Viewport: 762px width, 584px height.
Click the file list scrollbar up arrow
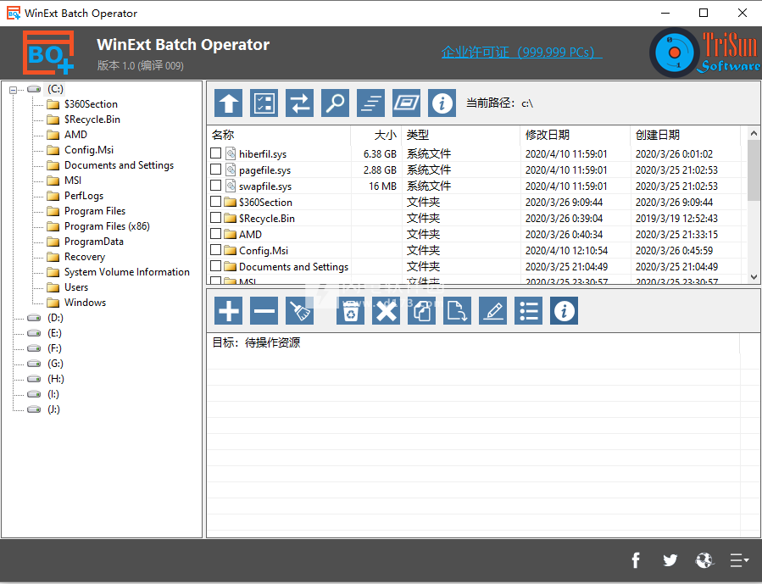pos(754,133)
